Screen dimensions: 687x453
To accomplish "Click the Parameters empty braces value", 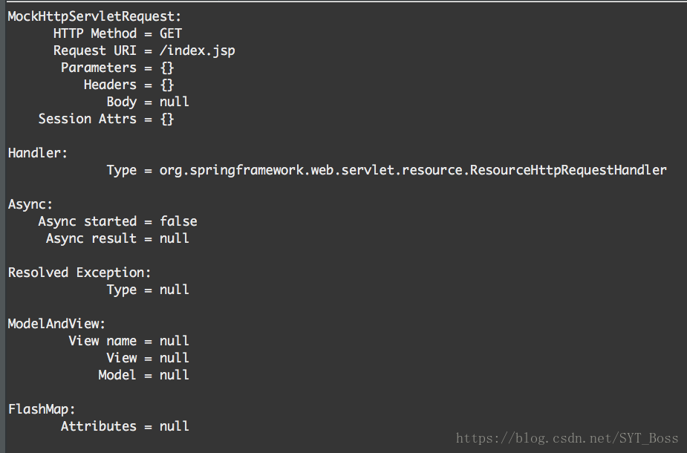I will coord(167,68).
